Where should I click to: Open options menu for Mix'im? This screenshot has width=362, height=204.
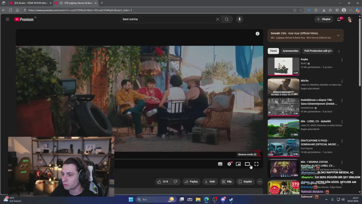[342, 81]
